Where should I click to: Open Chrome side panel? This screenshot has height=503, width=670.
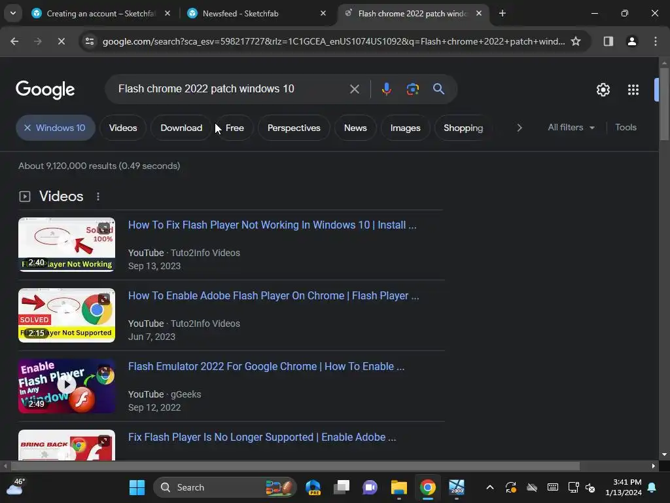pyautogui.click(x=608, y=41)
